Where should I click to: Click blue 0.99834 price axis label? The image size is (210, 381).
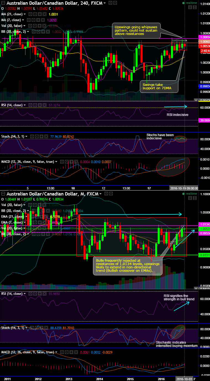click(x=204, y=86)
